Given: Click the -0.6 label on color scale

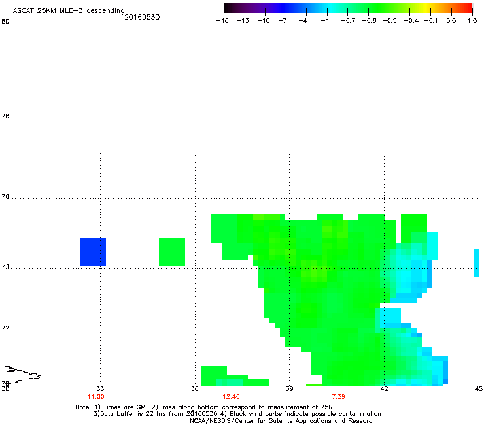Looking at the screenshot, I should tap(369, 21).
